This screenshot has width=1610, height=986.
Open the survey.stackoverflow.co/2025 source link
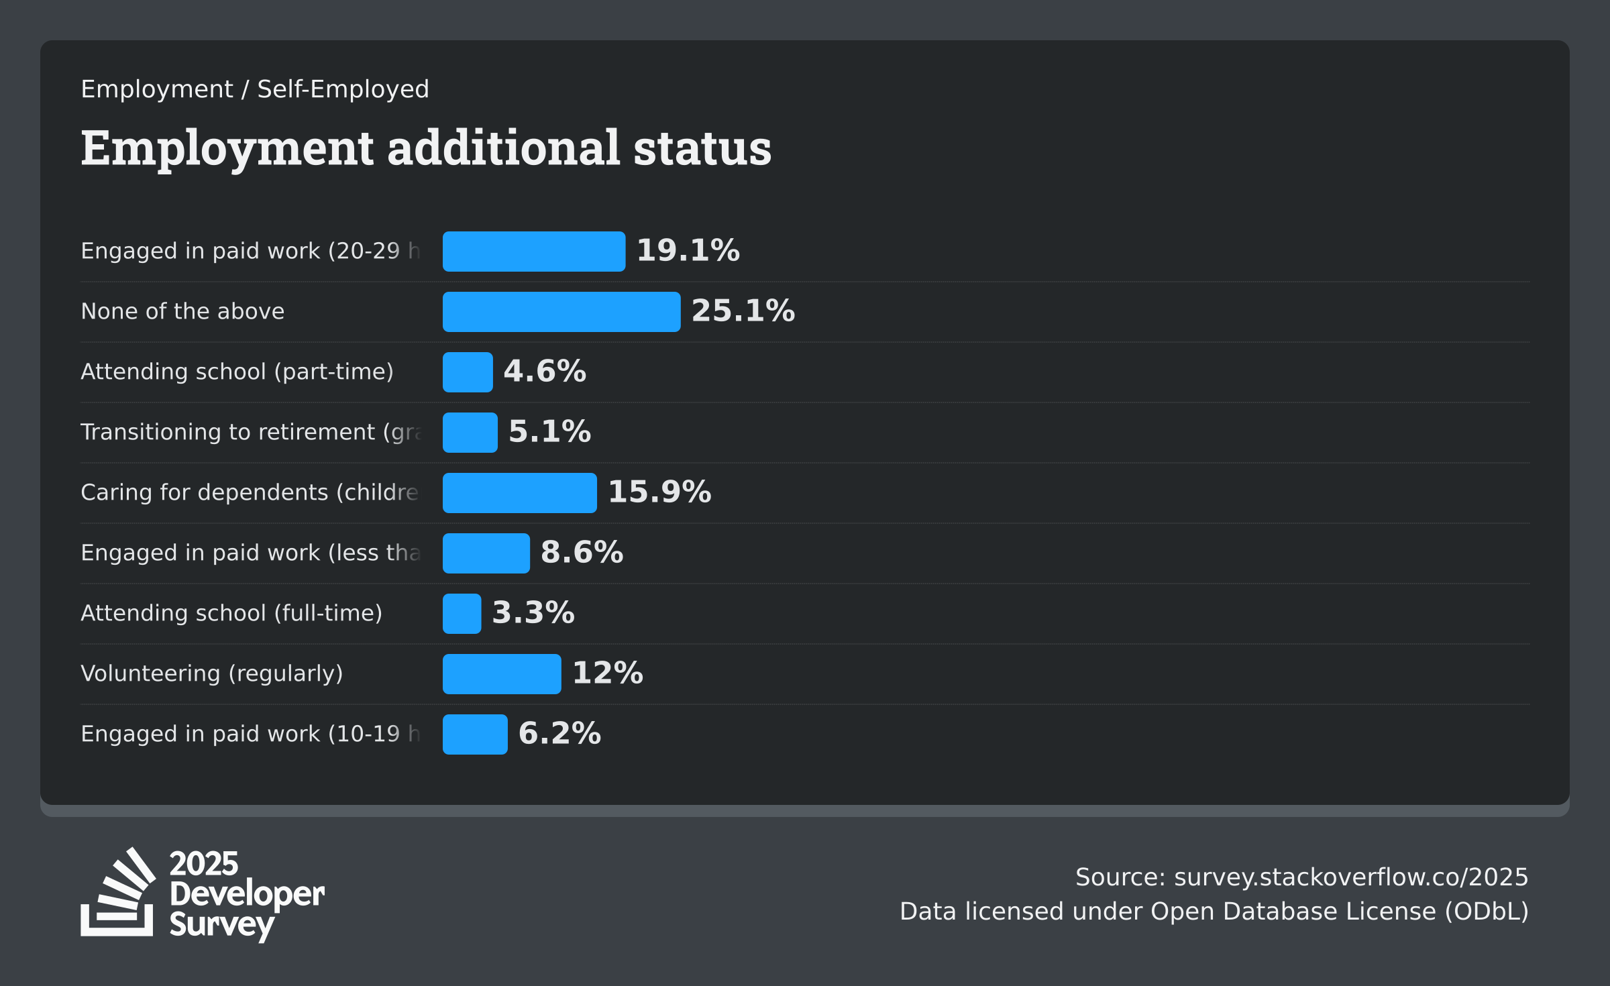pos(1351,877)
